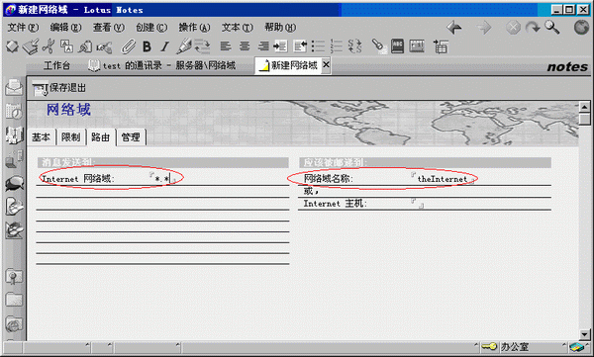Click the Internet 主机 input field

481,204
